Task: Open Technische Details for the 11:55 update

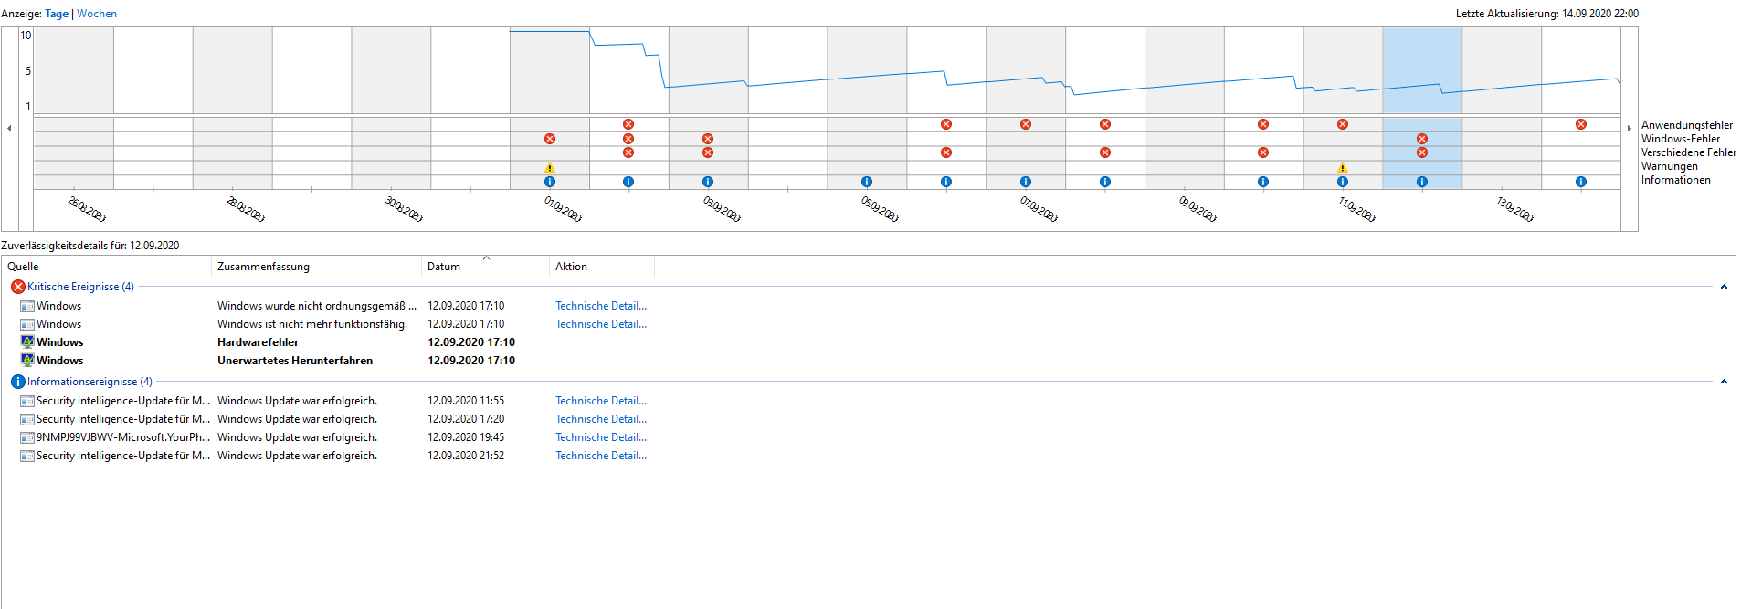Action: 600,400
